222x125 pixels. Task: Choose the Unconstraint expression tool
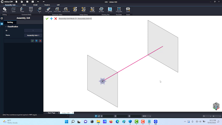tap(66, 10)
